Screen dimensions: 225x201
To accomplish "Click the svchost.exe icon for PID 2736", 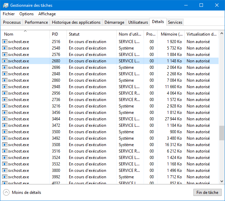I will 5,100.
